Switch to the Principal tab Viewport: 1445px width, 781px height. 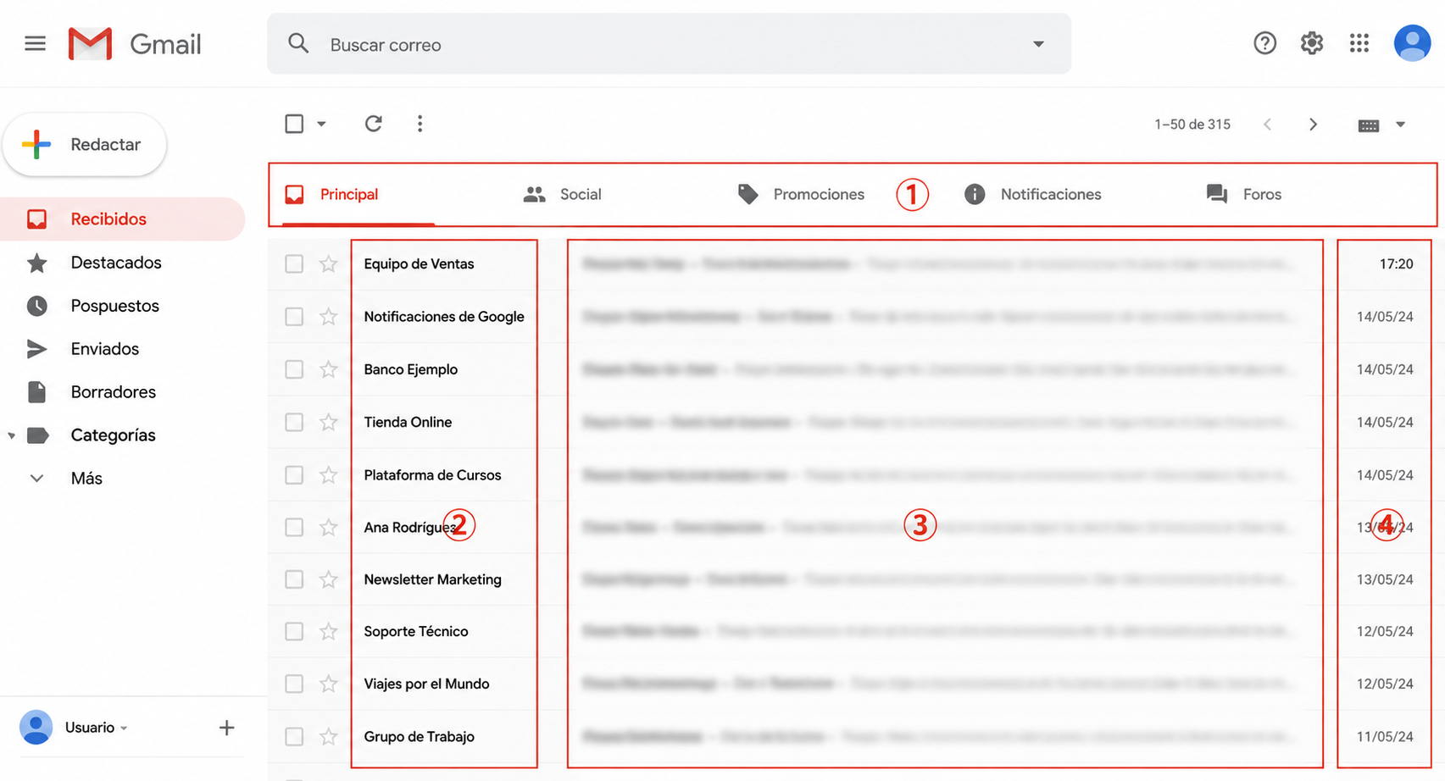point(358,195)
